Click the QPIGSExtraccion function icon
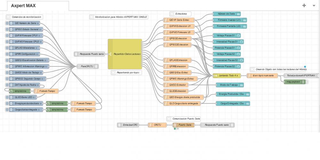The image size is (320, 160). (x=166, y=39)
